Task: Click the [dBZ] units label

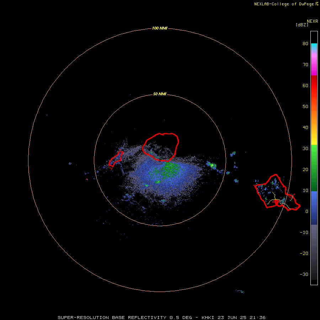Action: [302, 25]
